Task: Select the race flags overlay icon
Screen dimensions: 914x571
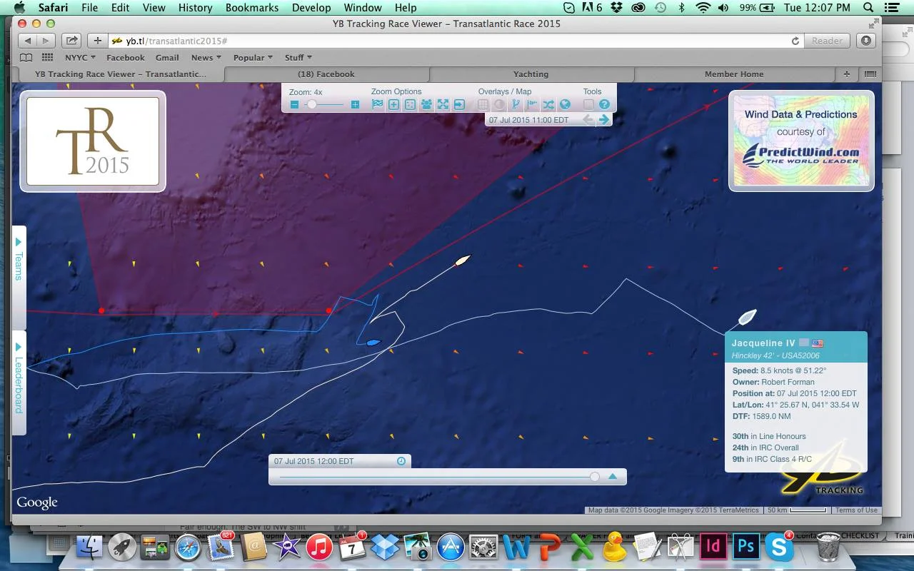Action: [x=376, y=104]
